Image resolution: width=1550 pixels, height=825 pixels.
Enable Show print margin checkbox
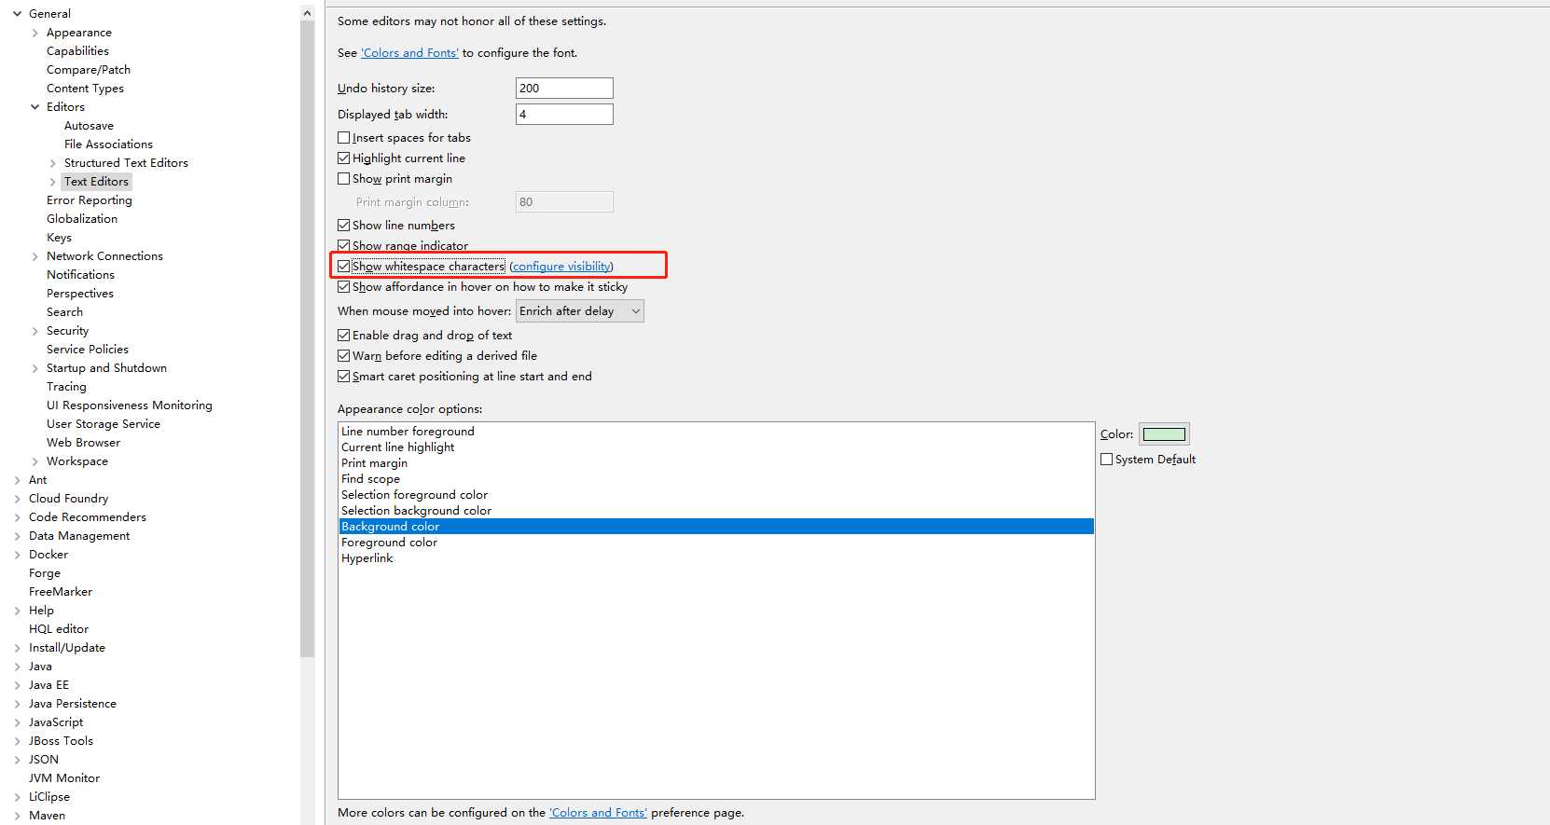click(343, 179)
